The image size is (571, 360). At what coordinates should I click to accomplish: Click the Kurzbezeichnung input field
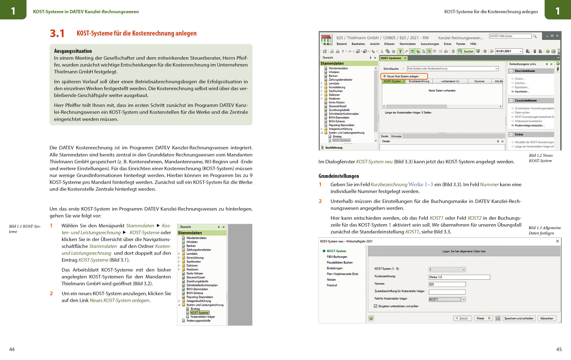(x=459, y=277)
